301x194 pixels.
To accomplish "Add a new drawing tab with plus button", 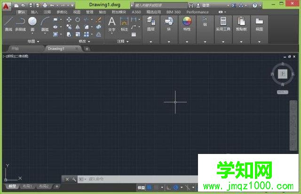I will coord(87,49).
